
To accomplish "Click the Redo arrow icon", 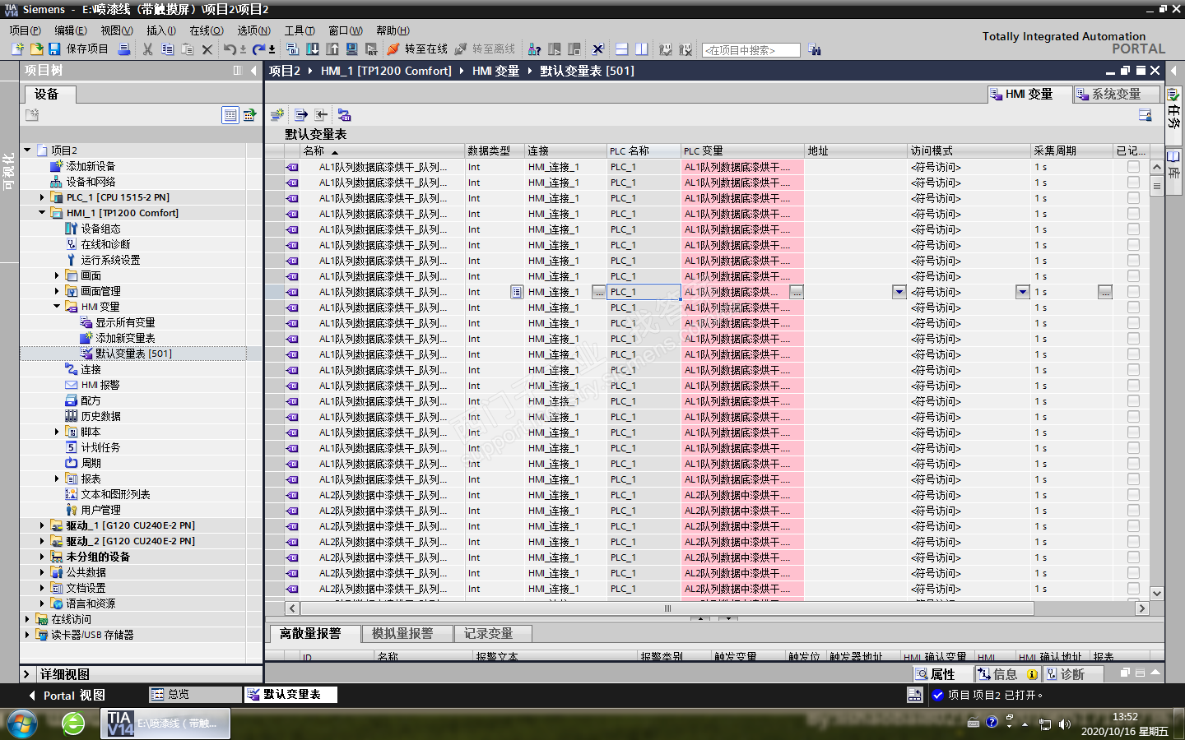I will pos(259,49).
